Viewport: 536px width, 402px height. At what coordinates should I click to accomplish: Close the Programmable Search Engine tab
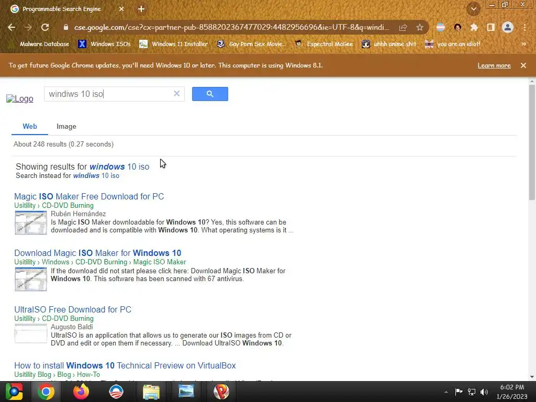121,9
